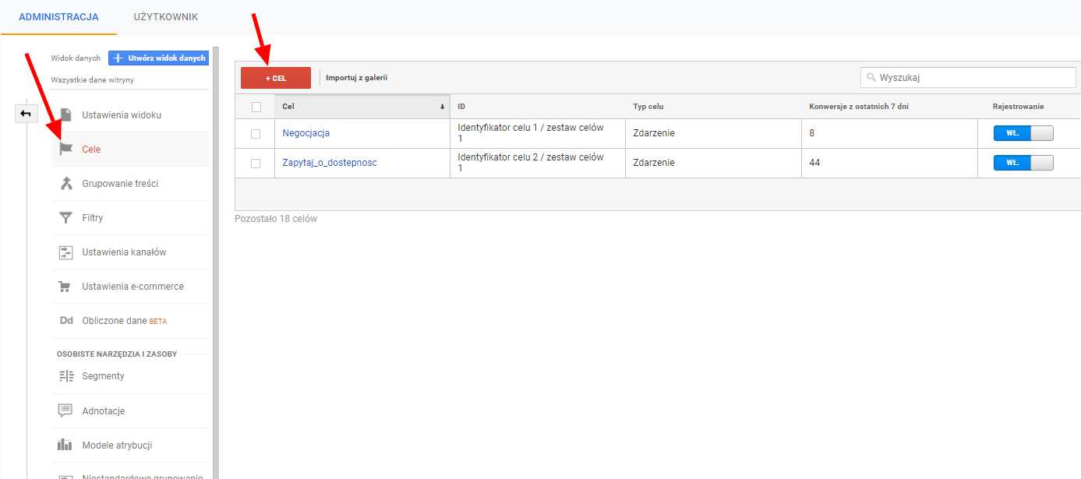Click the back arrow collapse button
This screenshot has width=1081, height=479.
pyautogui.click(x=26, y=114)
